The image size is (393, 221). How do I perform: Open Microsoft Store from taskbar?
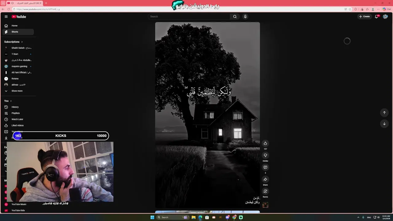207,217
